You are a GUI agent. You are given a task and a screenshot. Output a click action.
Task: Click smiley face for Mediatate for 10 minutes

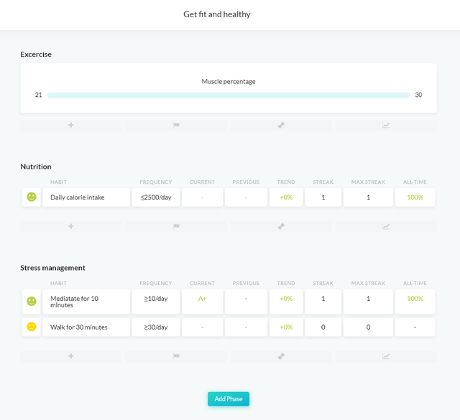[32, 301]
